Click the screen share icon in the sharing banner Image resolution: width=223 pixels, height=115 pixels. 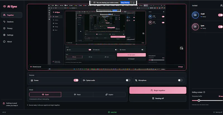pyautogui.click(x=94, y=2)
